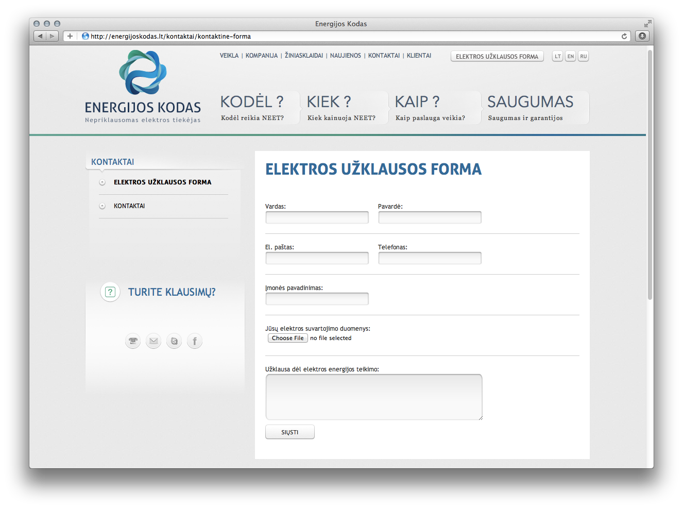Image resolution: width=683 pixels, height=509 pixels.
Task: Click into the Vardas input field
Action: (x=317, y=217)
